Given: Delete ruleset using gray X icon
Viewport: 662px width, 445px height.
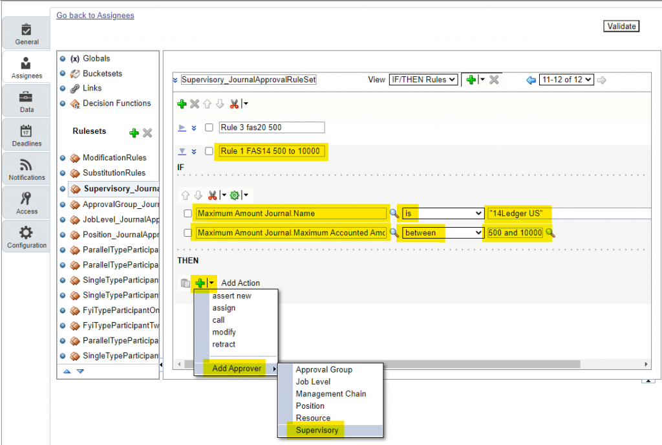Looking at the screenshot, I should 147,133.
